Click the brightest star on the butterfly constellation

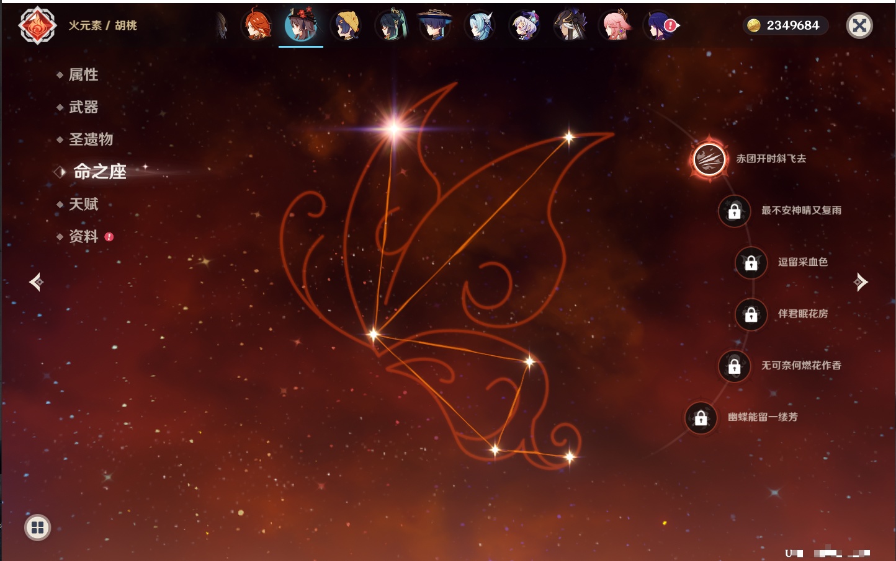393,129
